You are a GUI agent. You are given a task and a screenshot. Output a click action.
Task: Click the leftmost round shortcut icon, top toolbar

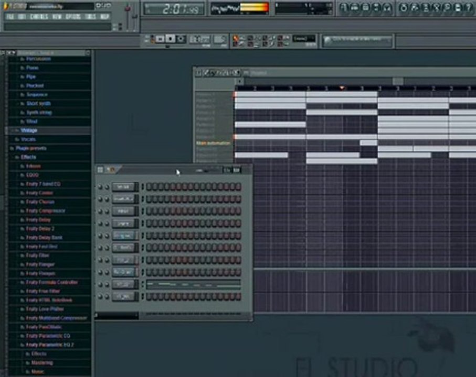click(x=343, y=8)
